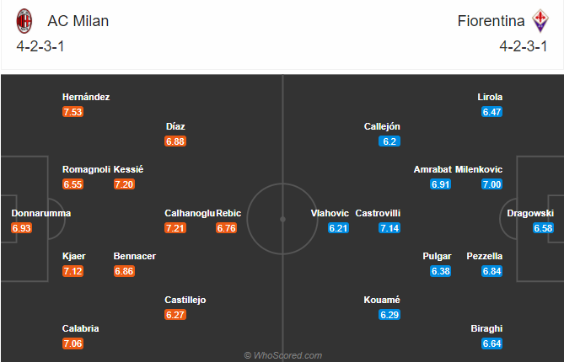
Task: Open Castrovilli's 7.14 rating badge
Action: pos(389,228)
